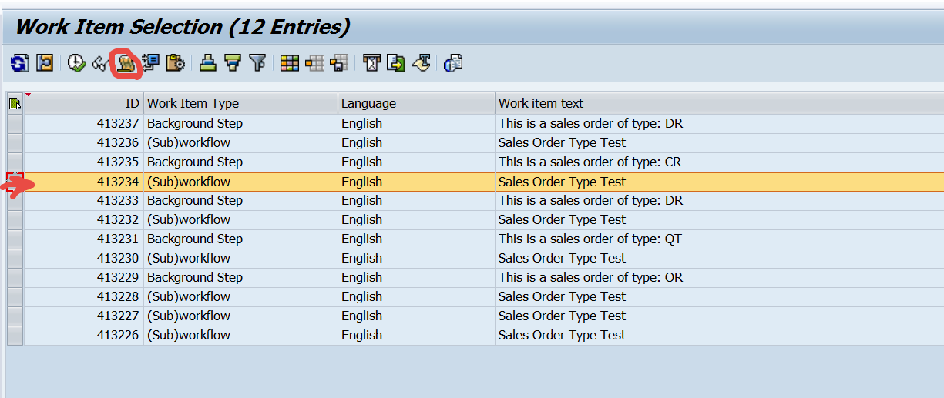Screen dimensions: 944x398
Task: Click the export spreadsheet icon with green arrow
Action: tap(396, 63)
